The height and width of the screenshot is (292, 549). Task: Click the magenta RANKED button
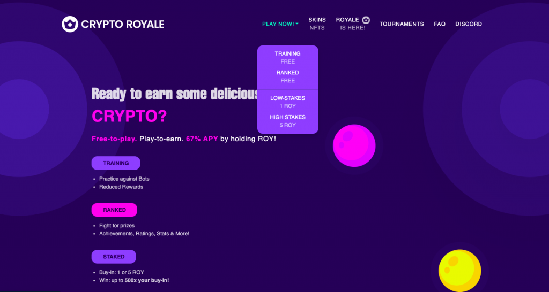point(115,210)
